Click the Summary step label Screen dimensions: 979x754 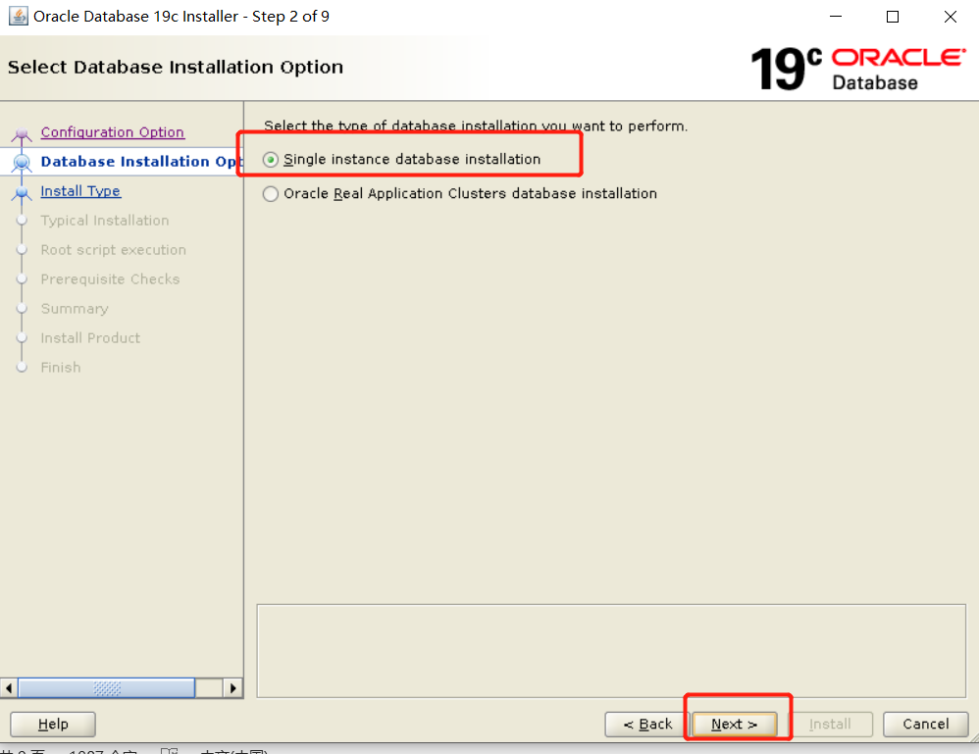coord(75,308)
